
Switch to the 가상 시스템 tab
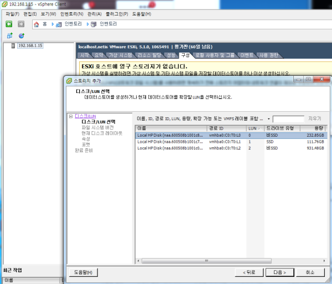coord(121,55)
